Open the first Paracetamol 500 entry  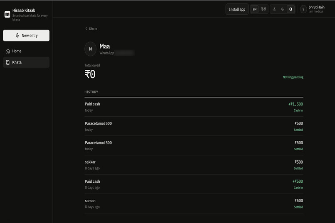194,126
